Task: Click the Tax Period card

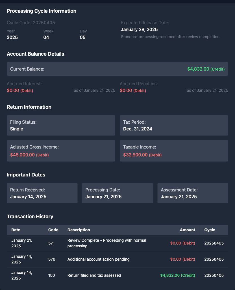Action: pos(174,125)
